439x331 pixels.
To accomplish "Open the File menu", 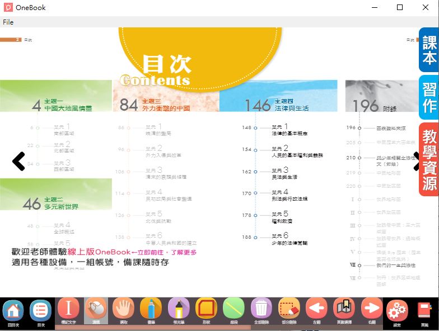I will pos(8,22).
